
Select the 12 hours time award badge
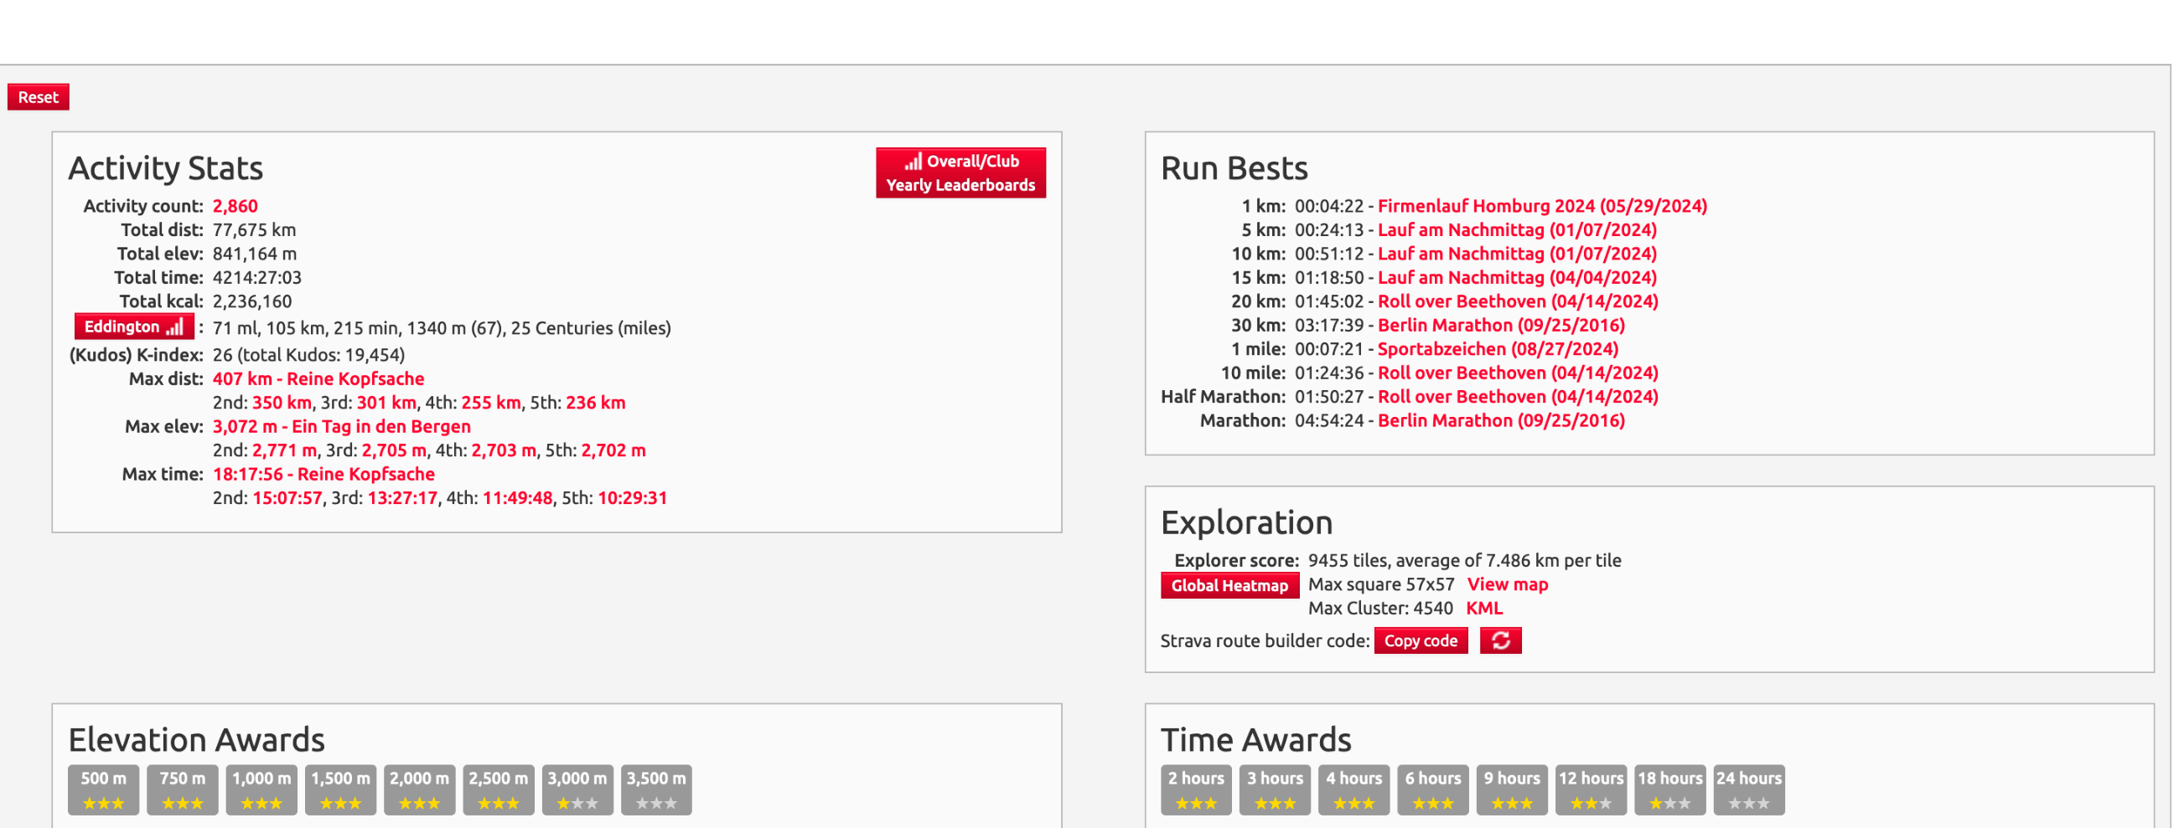[x=1591, y=789]
